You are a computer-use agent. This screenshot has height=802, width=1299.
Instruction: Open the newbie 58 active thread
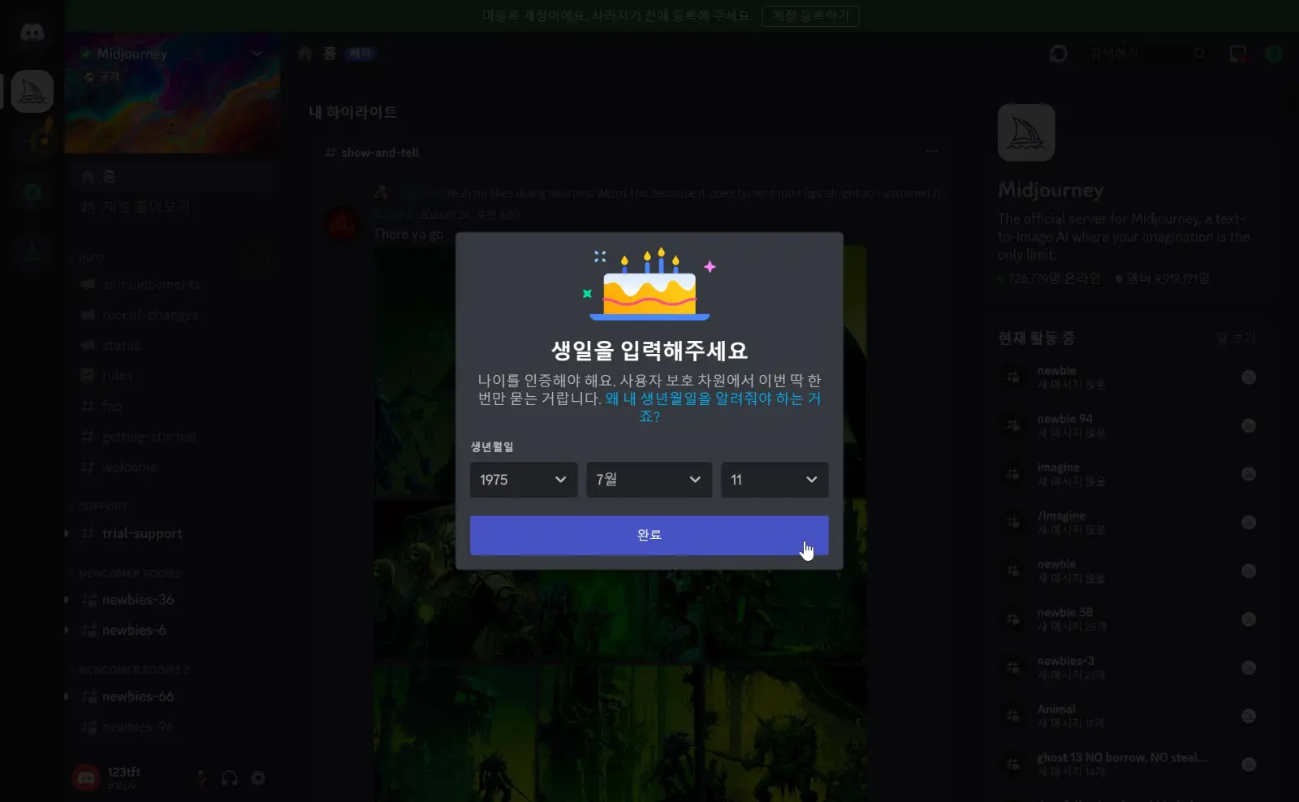1129,619
